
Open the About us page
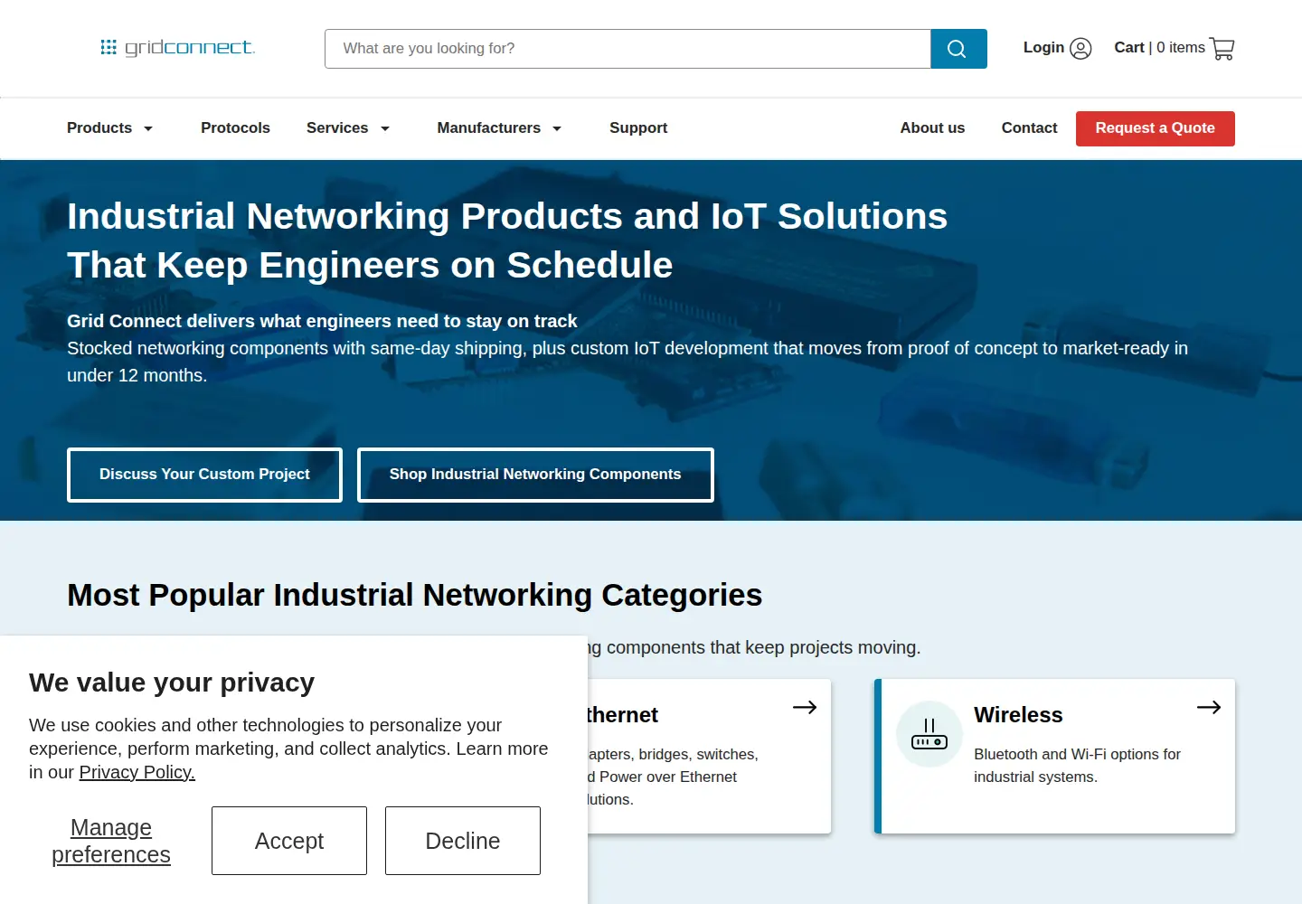(x=932, y=128)
